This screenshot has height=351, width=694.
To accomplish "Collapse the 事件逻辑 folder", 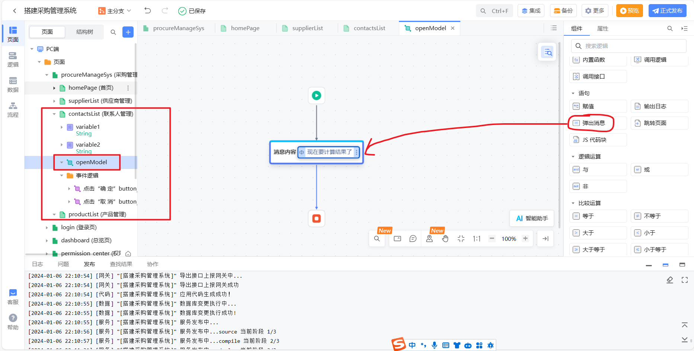I will (62, 176).
